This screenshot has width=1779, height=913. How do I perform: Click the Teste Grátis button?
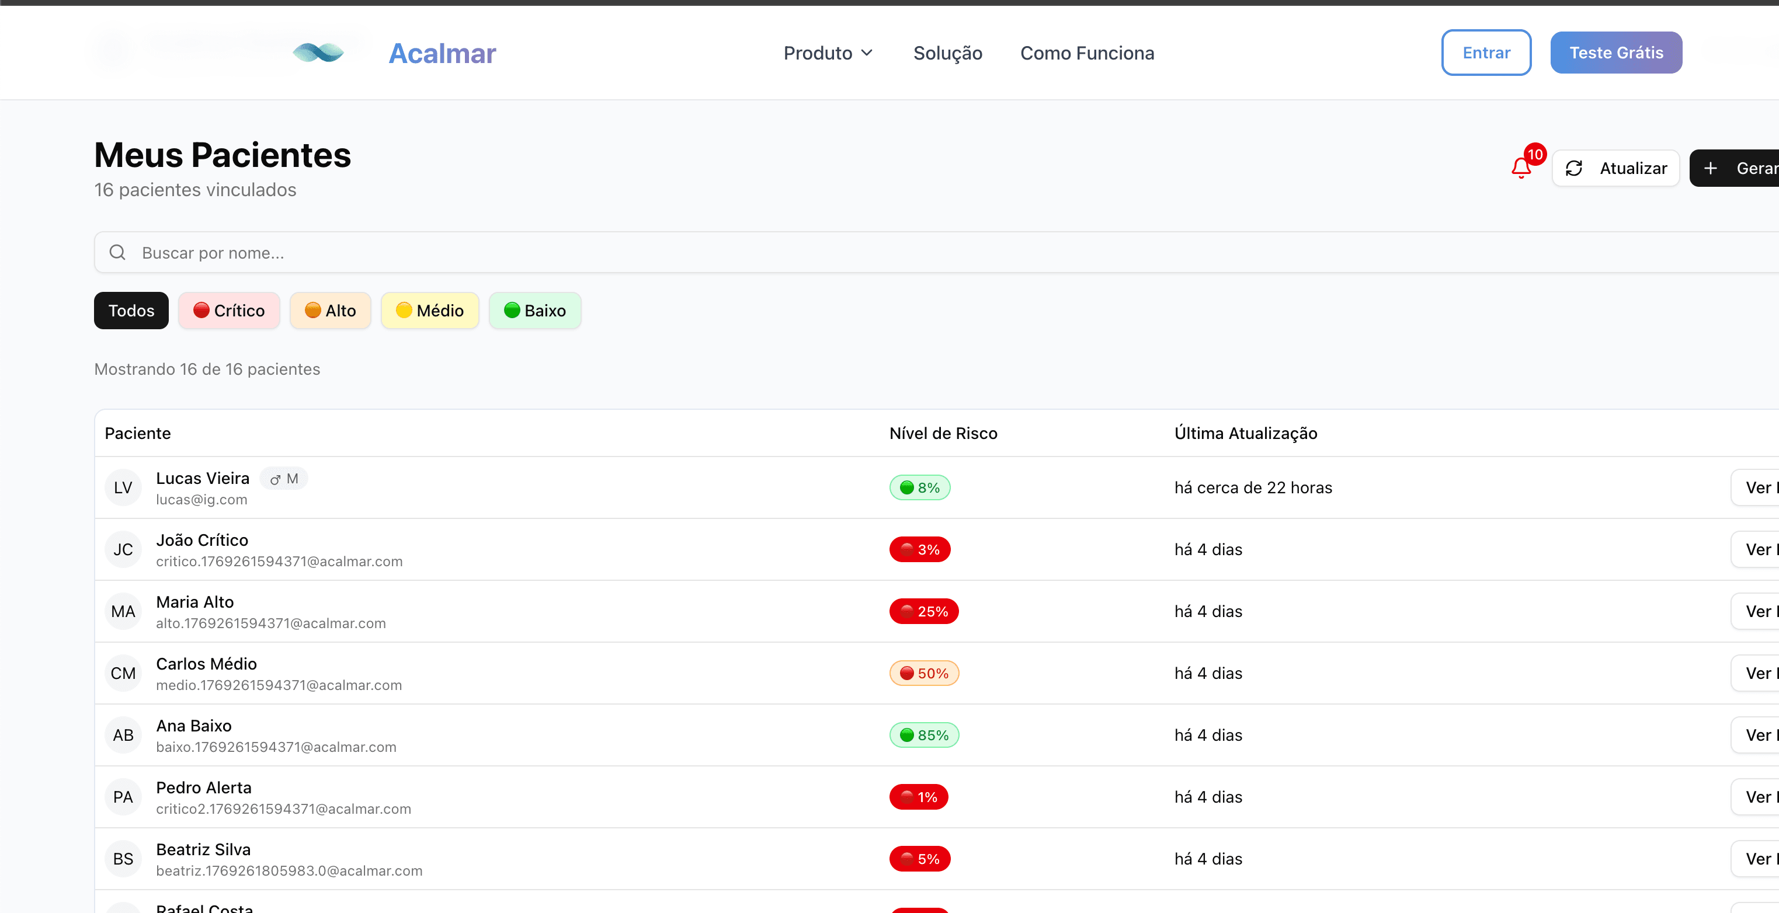coord(1616,53)
